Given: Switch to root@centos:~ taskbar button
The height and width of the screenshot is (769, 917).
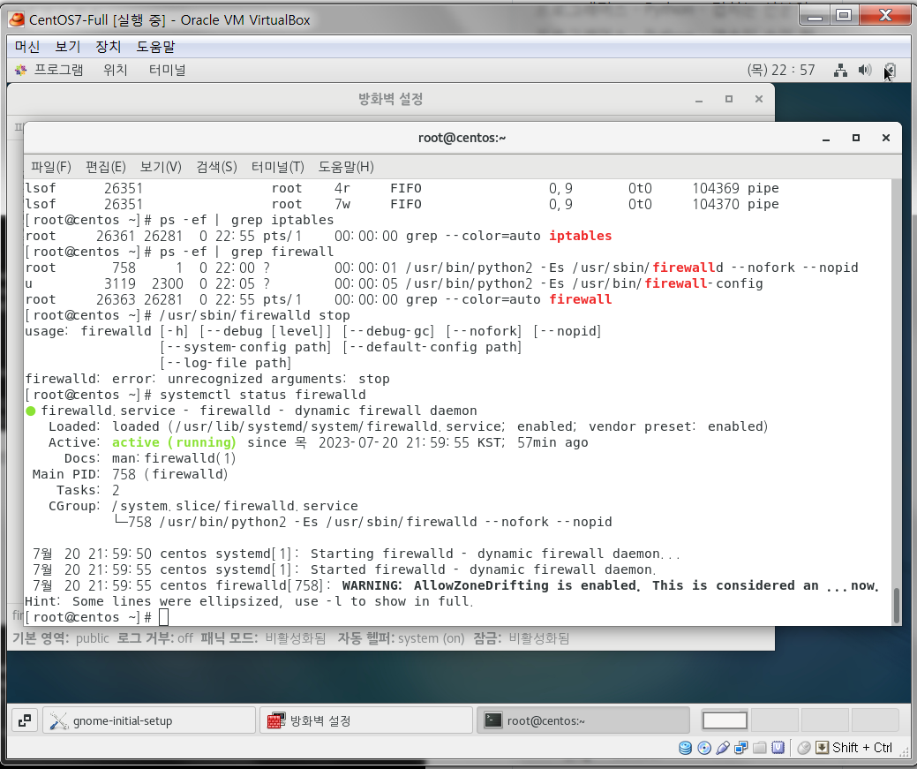Looking at the screenshot, I should 583,720.
